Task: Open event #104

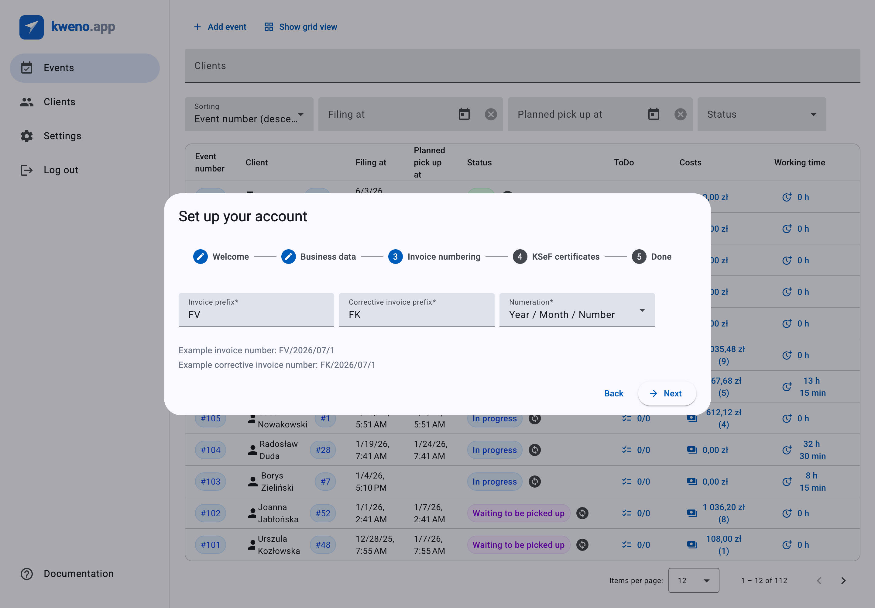Action: point(211,450)
